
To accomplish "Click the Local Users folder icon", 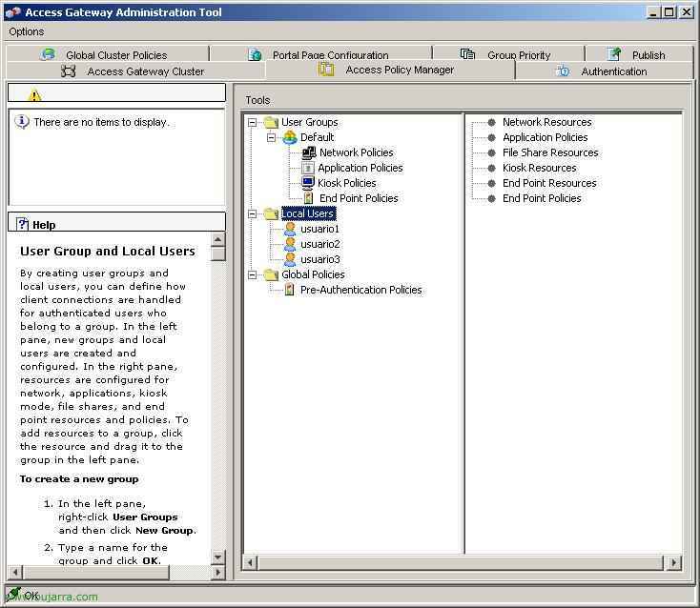I will (271, 213).
